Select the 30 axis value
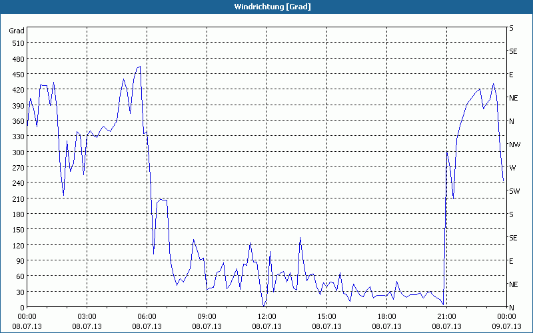This screenshot has width=533, height=333. (x=21, y=292)
